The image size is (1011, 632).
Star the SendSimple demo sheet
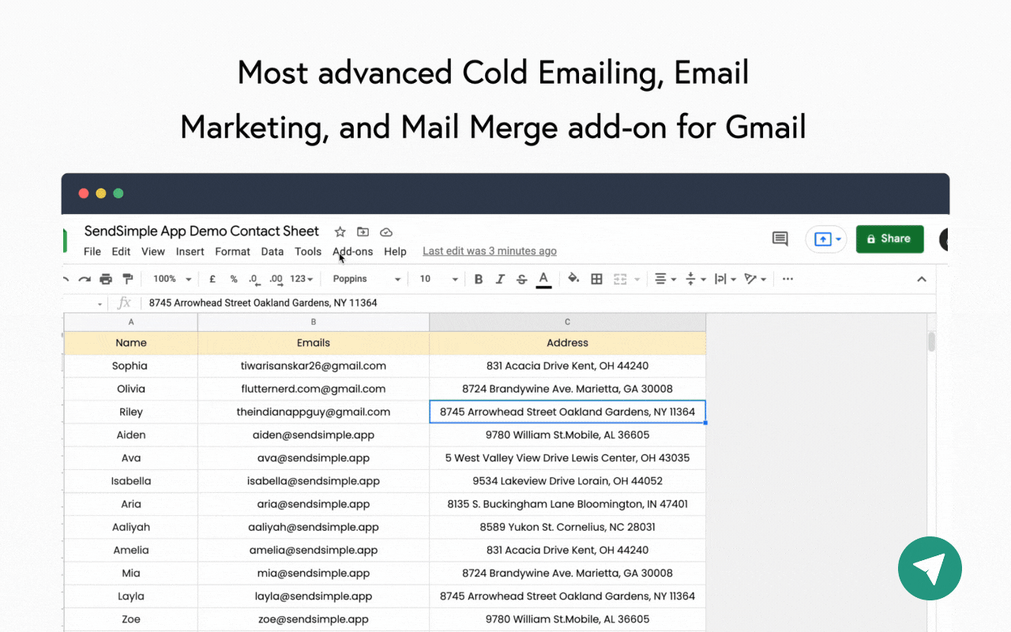point(340,231)
